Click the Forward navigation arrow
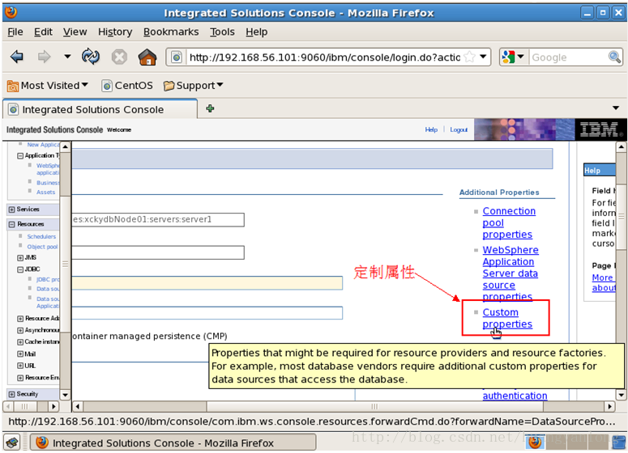Screen dimensions: 628x453 [x=44, y=57]
